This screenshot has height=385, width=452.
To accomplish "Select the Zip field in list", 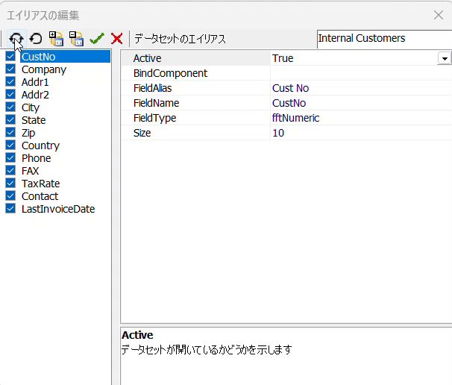I will (29, 133).
